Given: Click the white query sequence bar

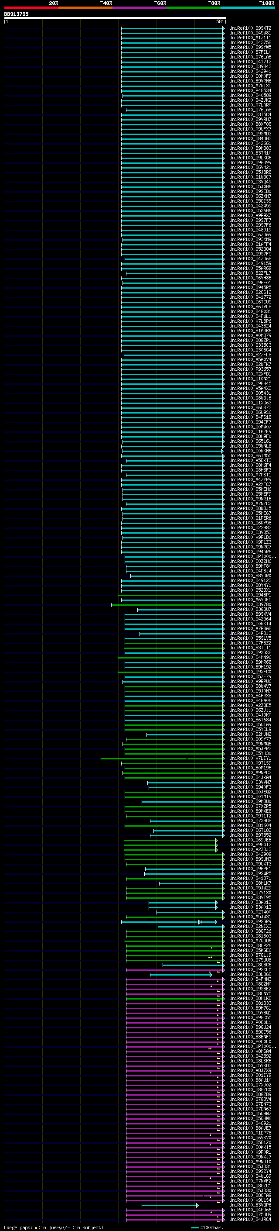Looking at the screenshot, I should point(115,18).
